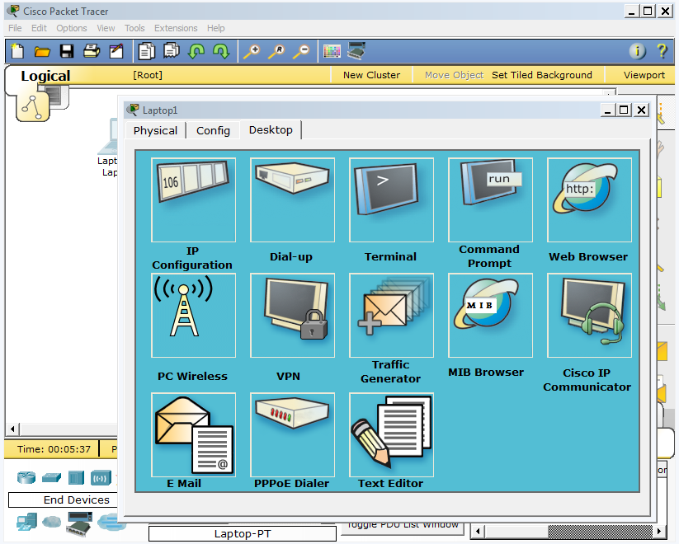Select the Routers device category icon
Screen dimensions: 679x544
(x=26, y=478)
